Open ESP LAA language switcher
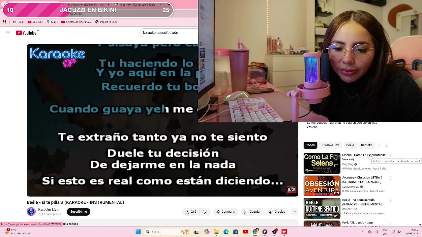 pyautogui.click(x=385, y=232)
